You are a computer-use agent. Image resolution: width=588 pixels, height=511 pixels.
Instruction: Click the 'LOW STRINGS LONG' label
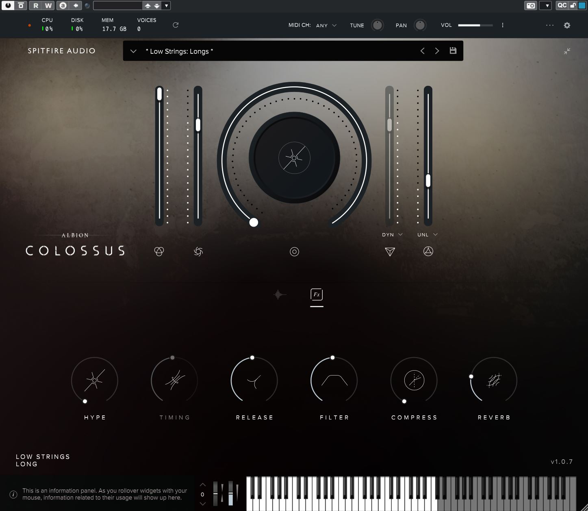43,460
